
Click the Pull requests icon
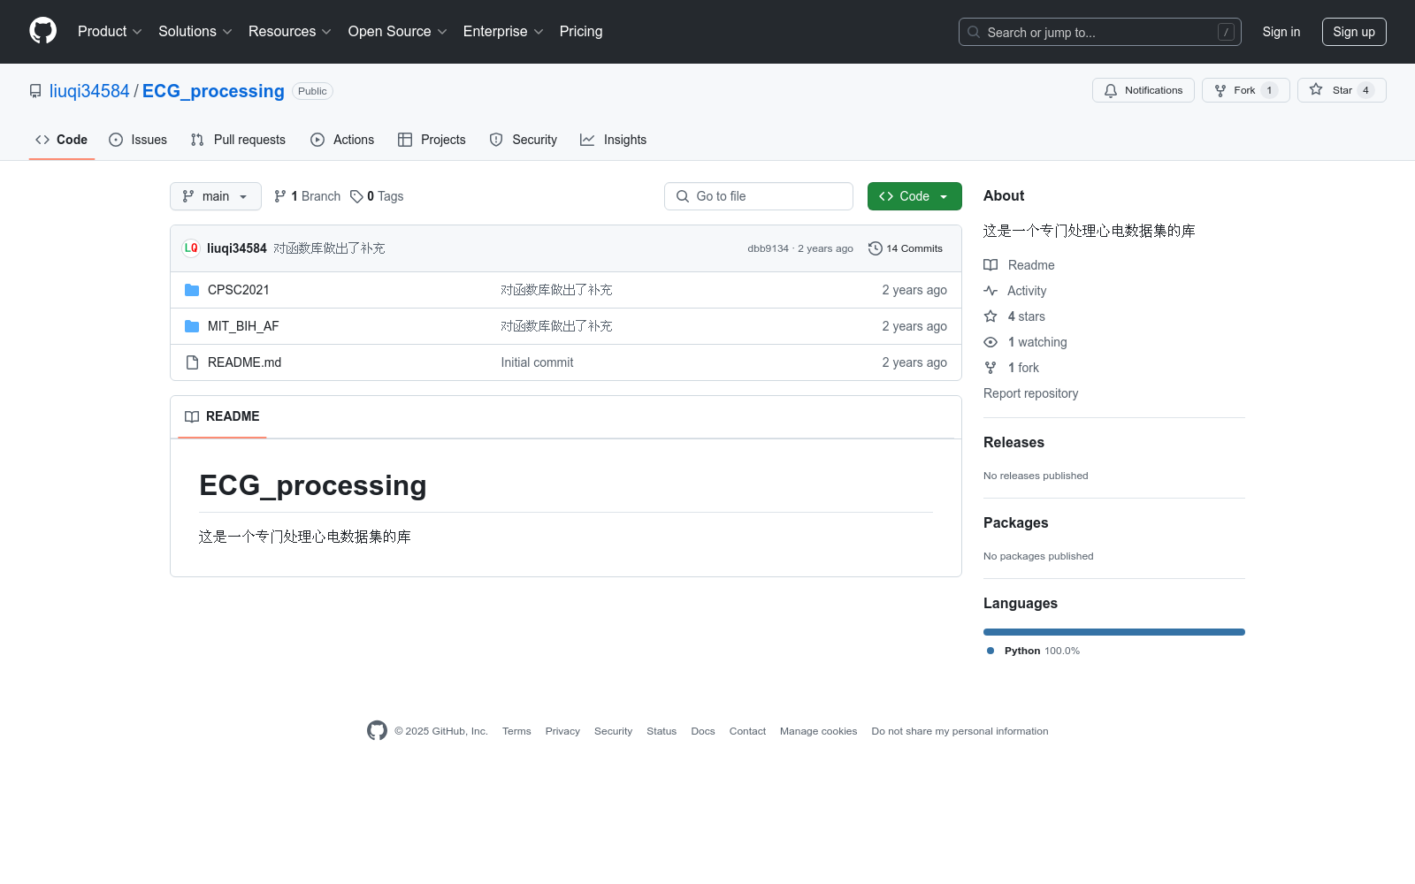[x=197, y=140]
